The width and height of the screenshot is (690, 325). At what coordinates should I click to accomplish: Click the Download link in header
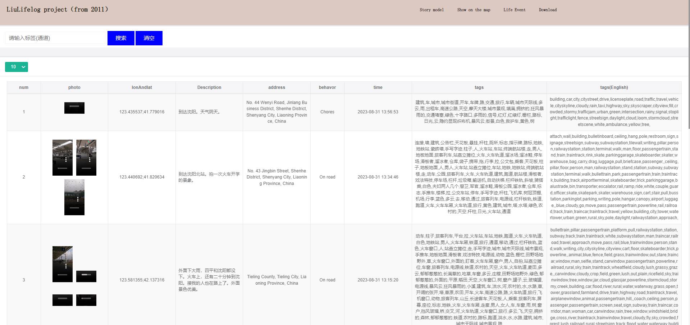[x=548, y=10]
